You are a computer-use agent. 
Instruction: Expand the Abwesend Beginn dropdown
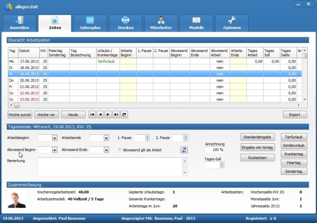54,150
